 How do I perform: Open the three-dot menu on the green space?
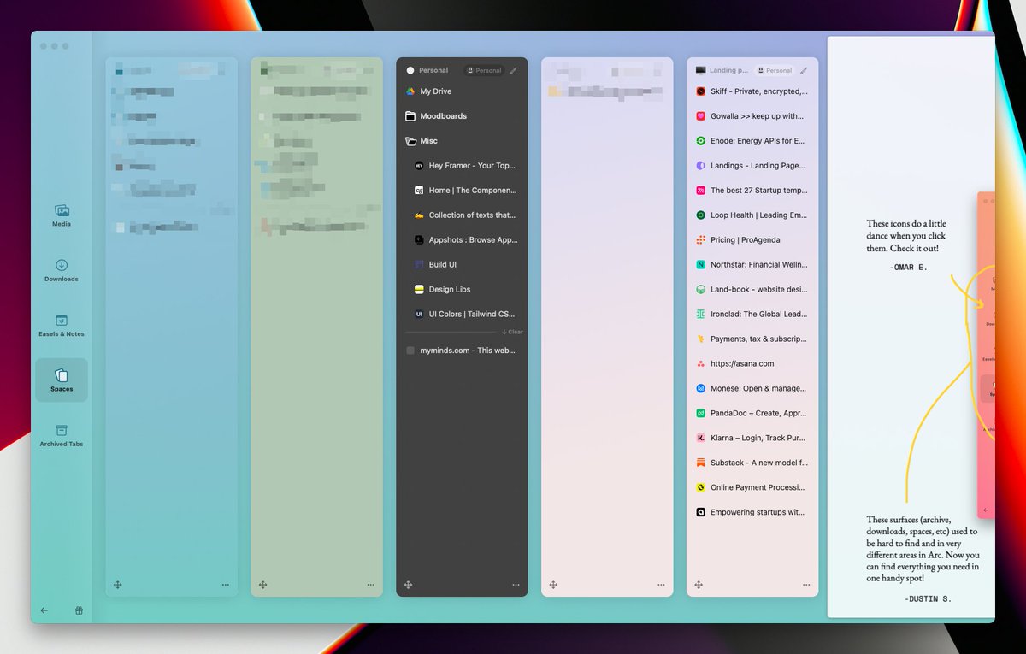click(370, 585)
